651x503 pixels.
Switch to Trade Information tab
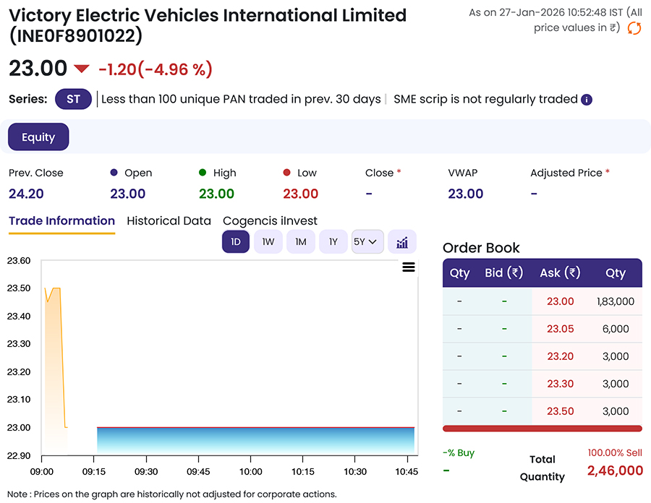point(61,221)
